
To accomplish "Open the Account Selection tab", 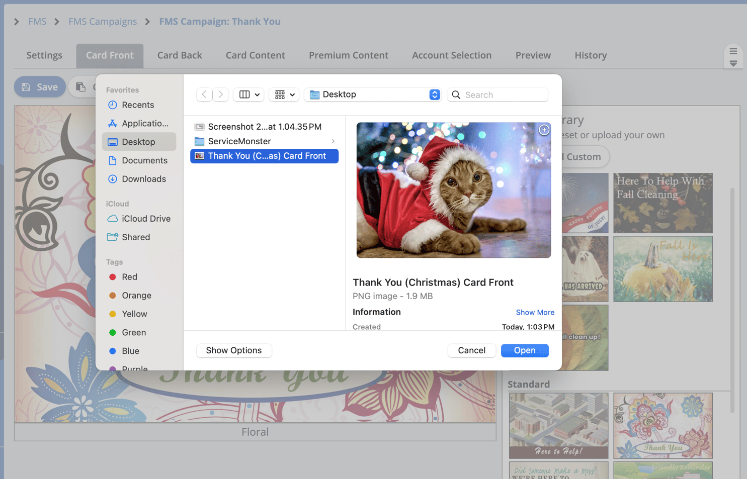I will tap(452, 55).
